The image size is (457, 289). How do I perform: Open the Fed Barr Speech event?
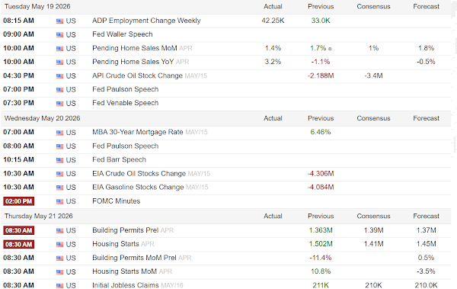119,159
